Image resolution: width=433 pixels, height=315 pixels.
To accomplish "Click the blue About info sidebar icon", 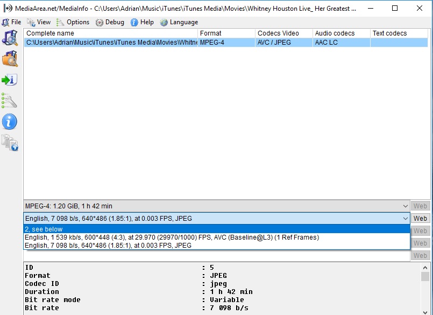I will tap(10, 122).
